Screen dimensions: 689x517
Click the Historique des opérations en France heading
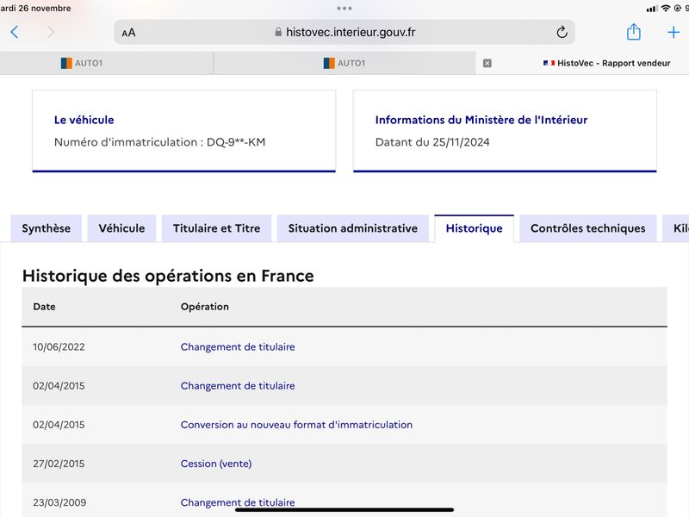pyautogui.click(x=168, y=276)
